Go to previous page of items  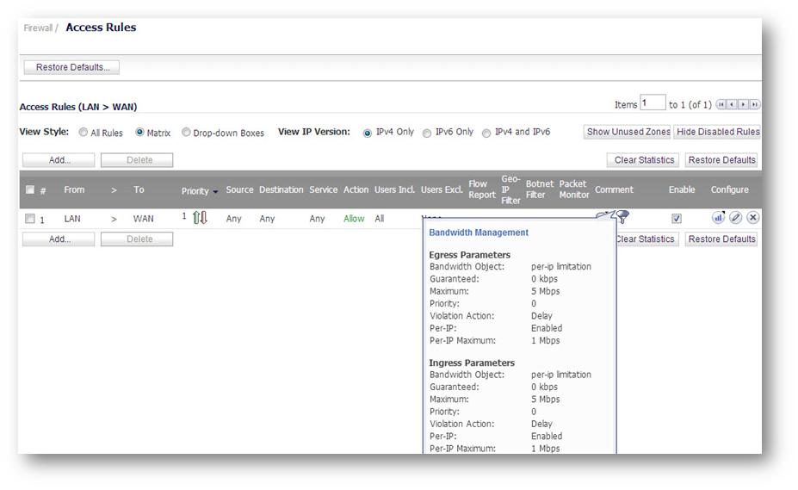point(733,105)
